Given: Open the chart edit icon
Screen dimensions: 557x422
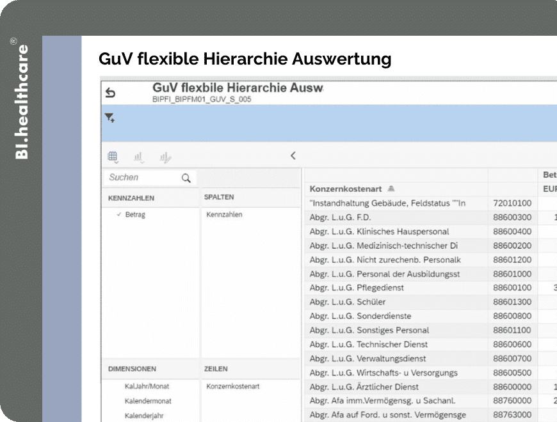Looking at the screenshot, I should (165, 157).
